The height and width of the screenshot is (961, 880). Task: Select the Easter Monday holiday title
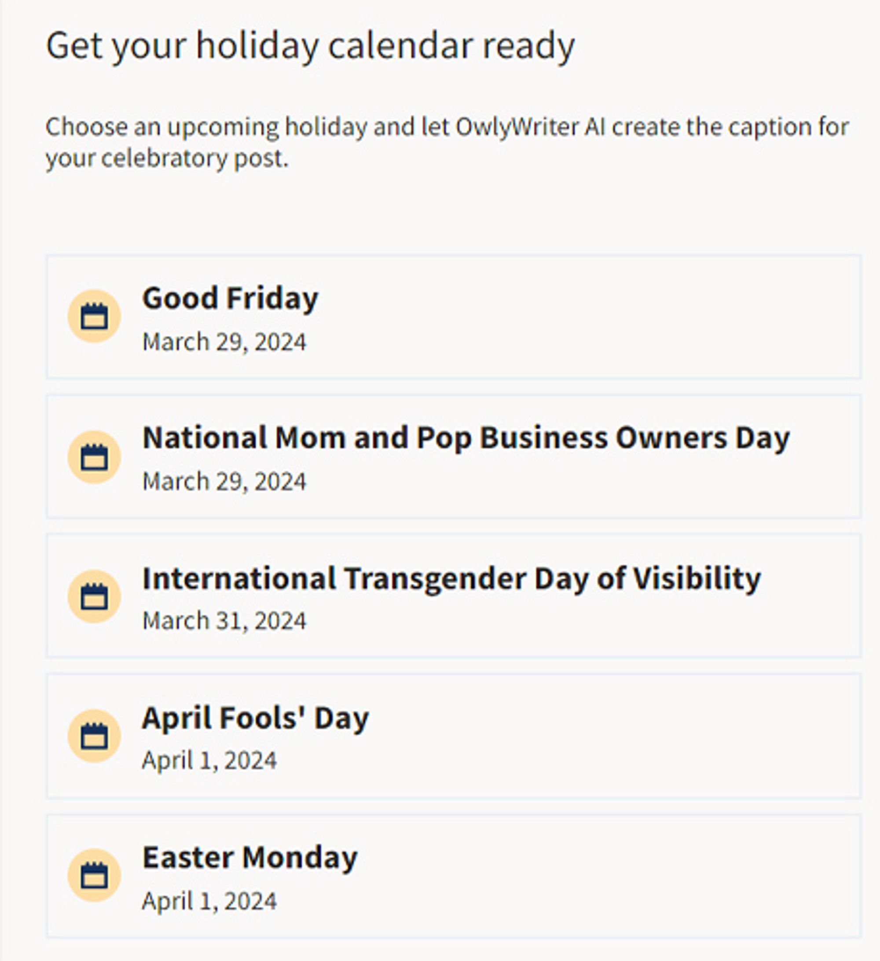click(249, 858)
